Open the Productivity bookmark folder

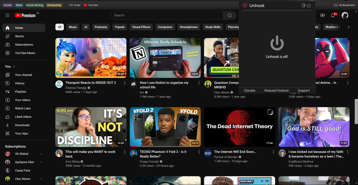(54, 5)
